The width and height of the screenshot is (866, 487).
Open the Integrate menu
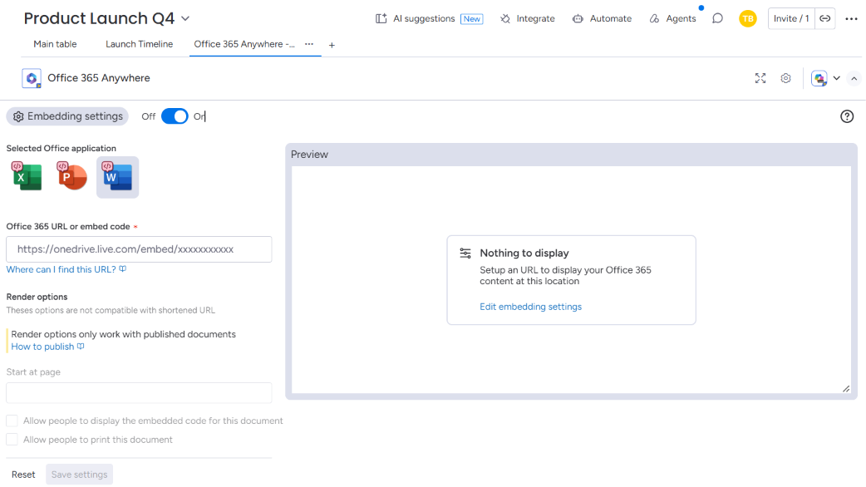[528, 19]
